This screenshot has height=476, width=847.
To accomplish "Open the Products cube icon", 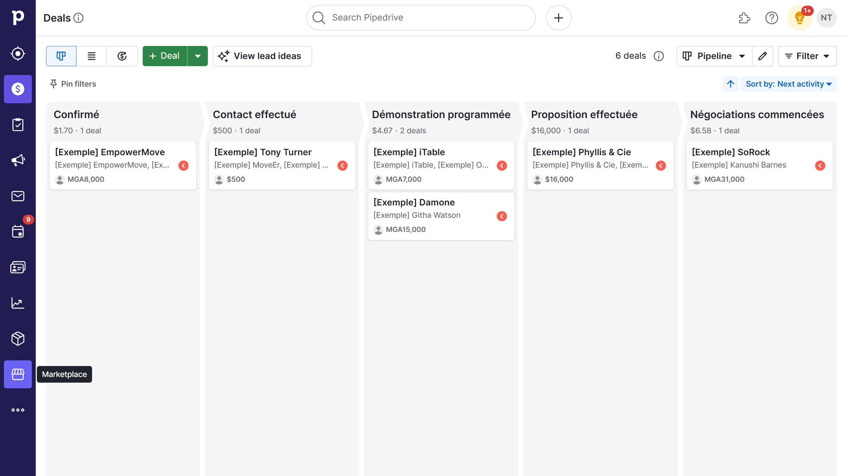I will click(18, 338).
